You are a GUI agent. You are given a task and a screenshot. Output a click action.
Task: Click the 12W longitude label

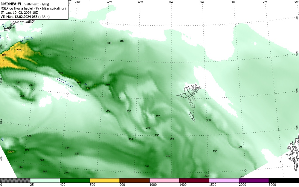[109, 2]
